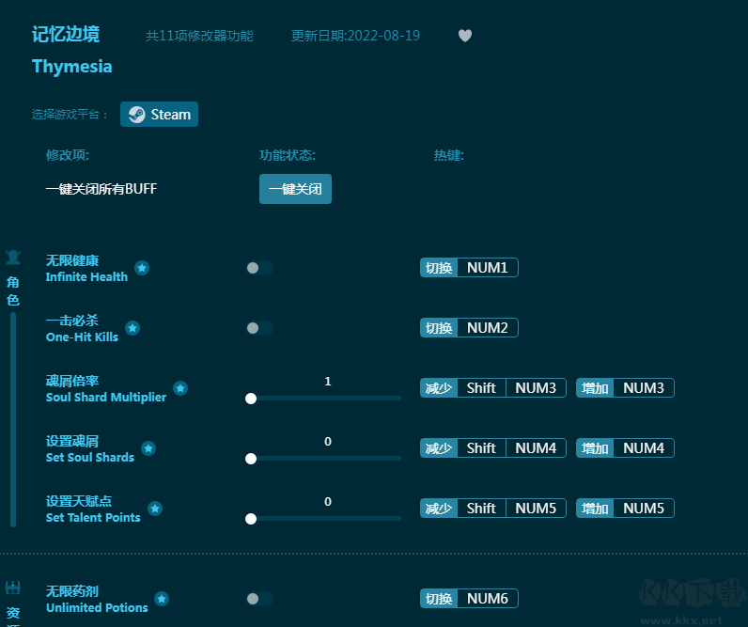
Task: Click the character category helmet icon
Action: (x=13, y=258)
